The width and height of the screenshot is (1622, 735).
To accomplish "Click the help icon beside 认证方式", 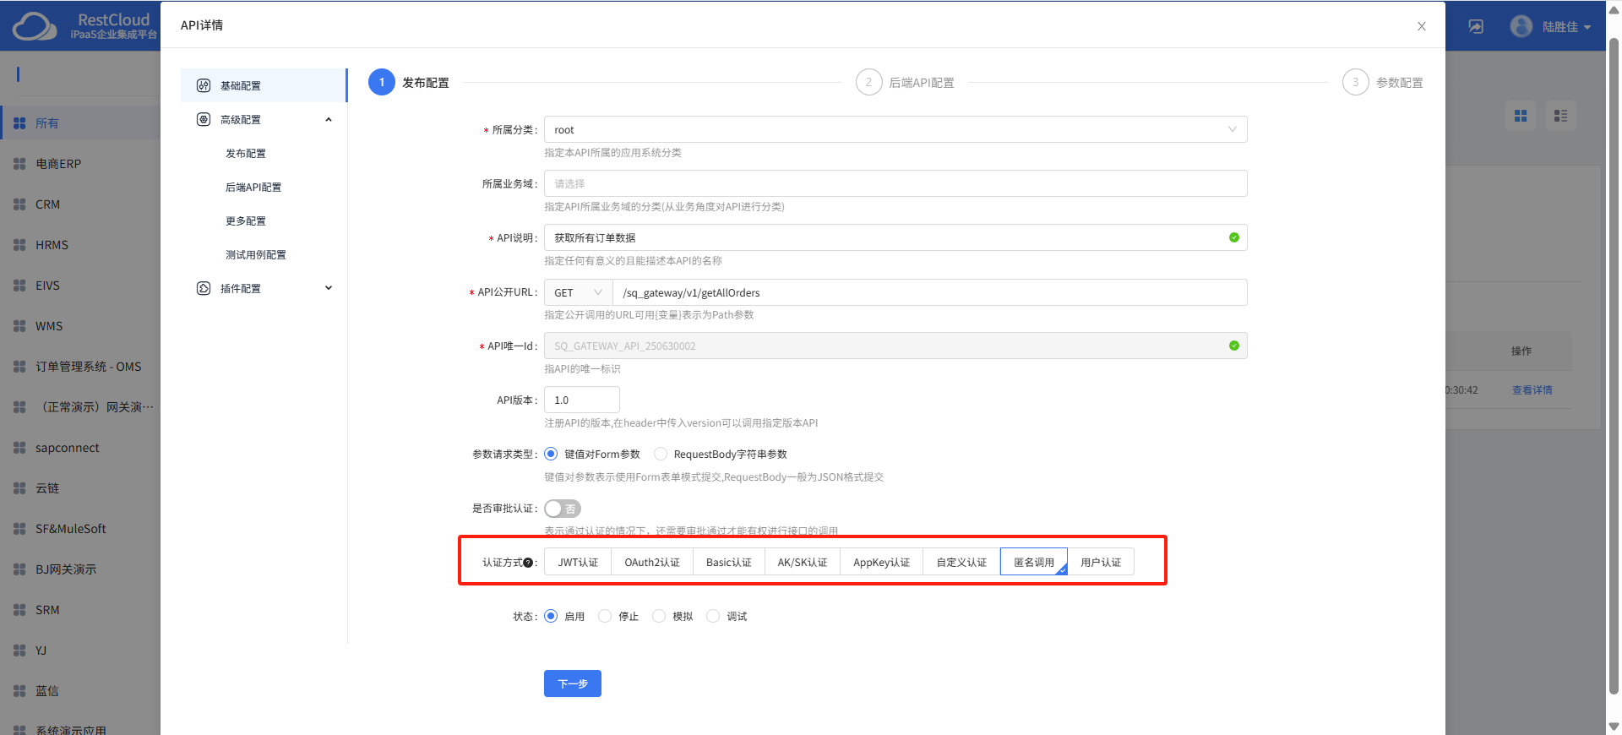I will point(528,563).
